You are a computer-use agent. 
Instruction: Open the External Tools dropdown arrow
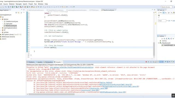(x=23, y=7)
